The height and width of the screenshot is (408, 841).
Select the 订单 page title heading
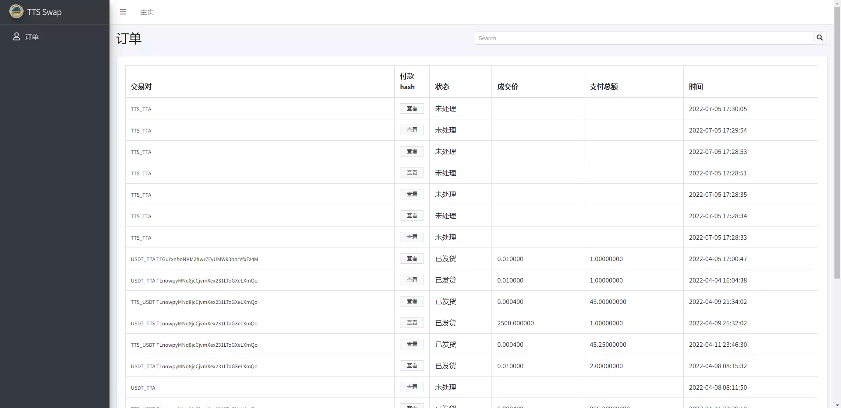129,38
